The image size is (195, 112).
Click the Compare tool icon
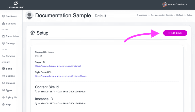3,56
